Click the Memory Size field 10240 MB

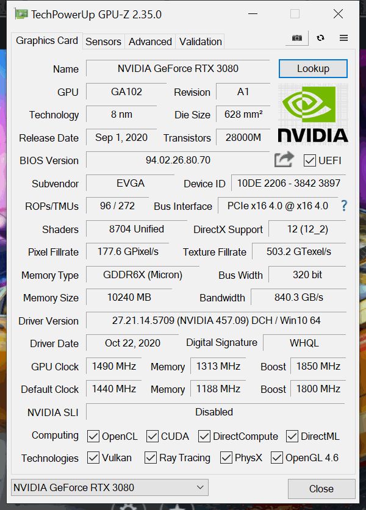129,297
